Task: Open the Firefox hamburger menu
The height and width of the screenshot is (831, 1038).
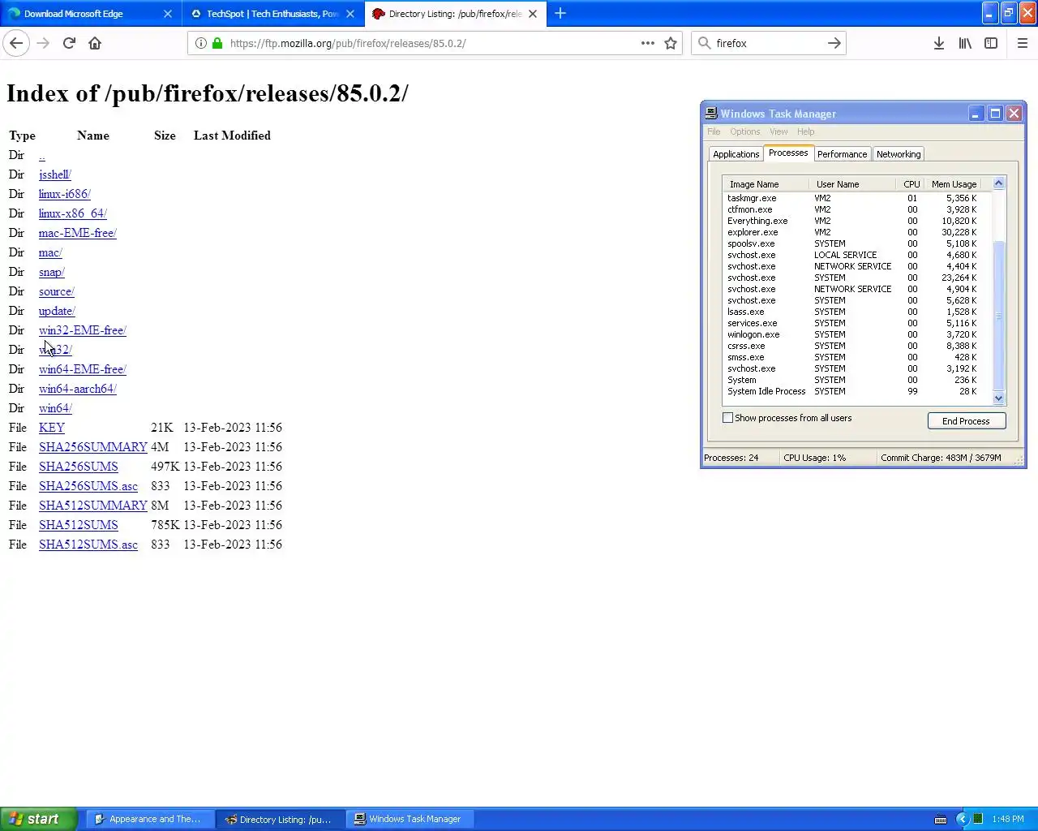Action: point(1023,43)
